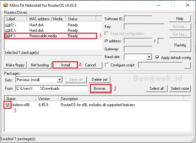Click the Sets combo box showing Previous Install
The height and width of the screenshot is (143, 196).
39,80
